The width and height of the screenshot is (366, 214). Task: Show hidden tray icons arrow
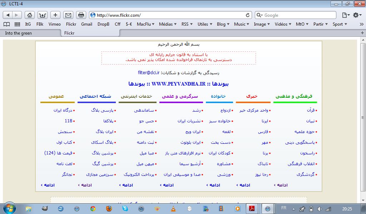coord(293,209)
